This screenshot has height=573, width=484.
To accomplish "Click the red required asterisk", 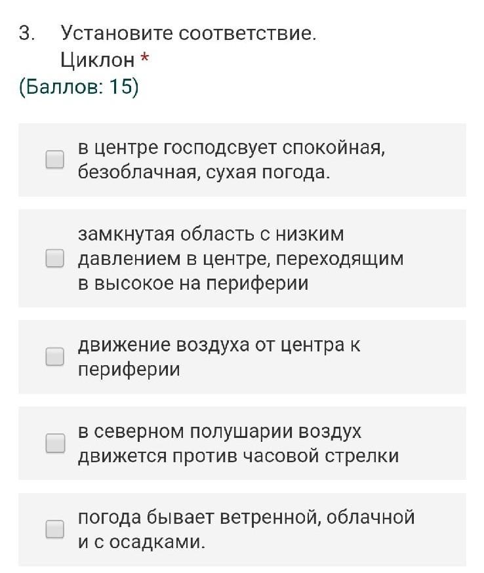I will (145, 60).
